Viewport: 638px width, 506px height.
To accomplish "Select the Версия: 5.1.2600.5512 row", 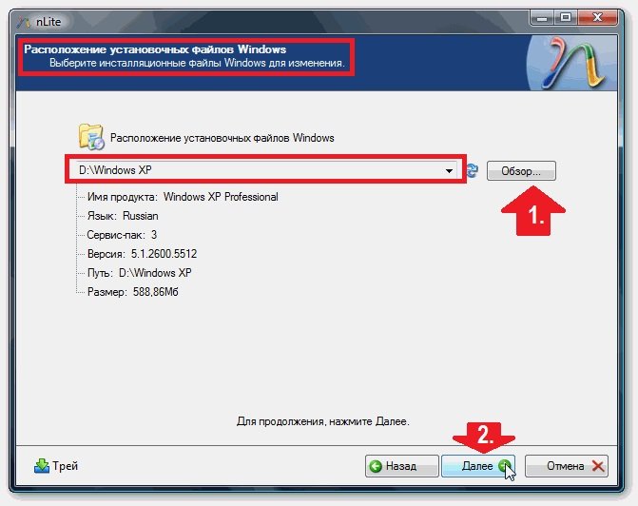I will (x=142, y=254).
